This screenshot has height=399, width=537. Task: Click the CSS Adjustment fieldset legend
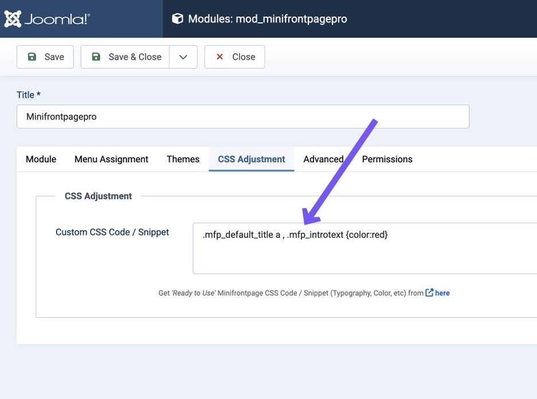98,196
